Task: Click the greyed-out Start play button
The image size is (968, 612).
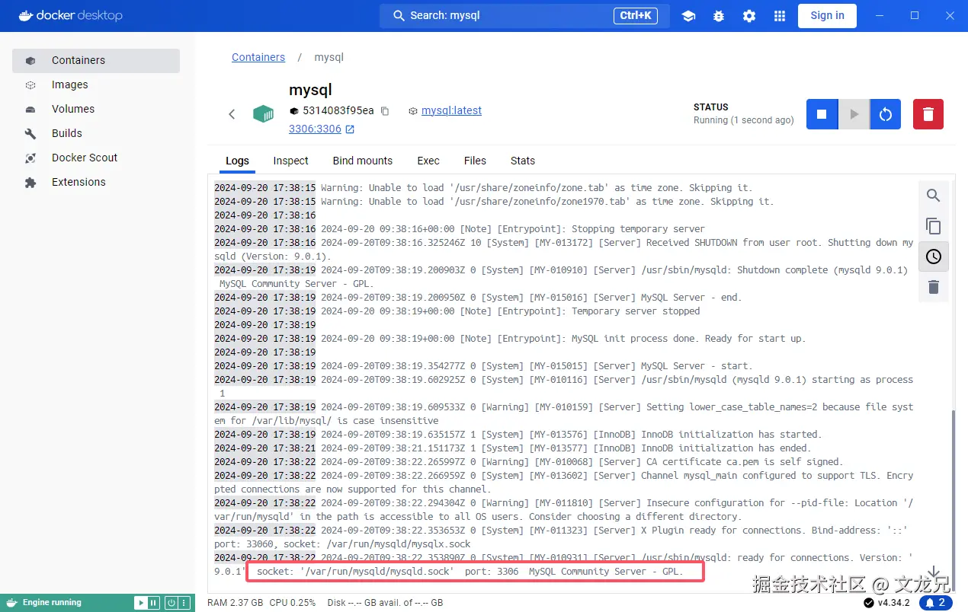Action: point(854,114)
